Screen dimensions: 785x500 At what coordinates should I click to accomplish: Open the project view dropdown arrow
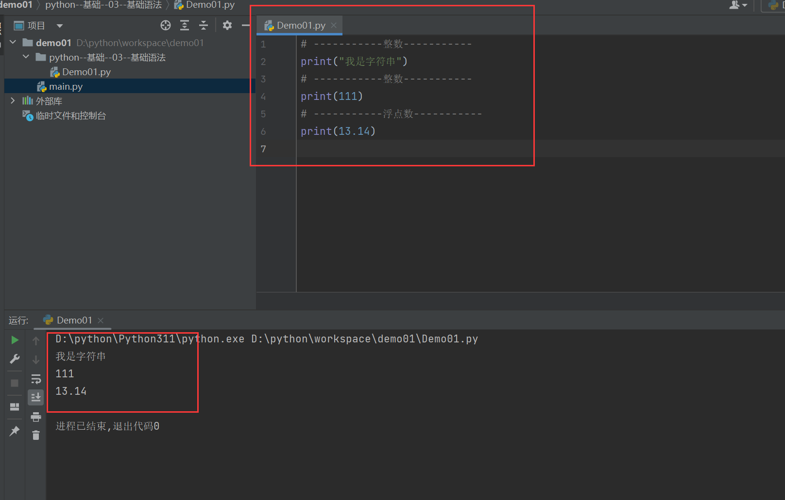[x=59, y=26]
